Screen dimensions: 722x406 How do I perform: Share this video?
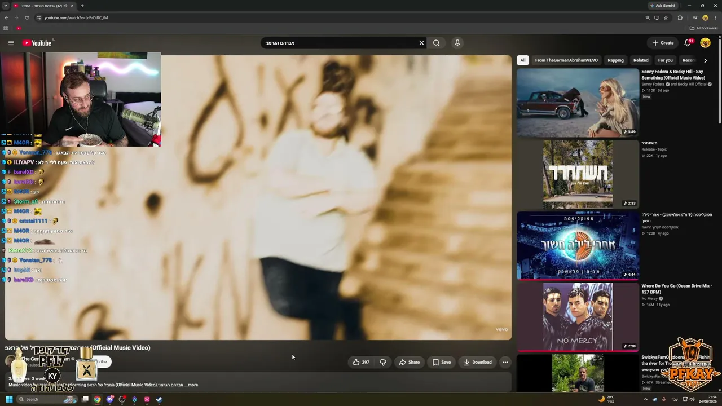pyautogui.click(x=409, y=362)
